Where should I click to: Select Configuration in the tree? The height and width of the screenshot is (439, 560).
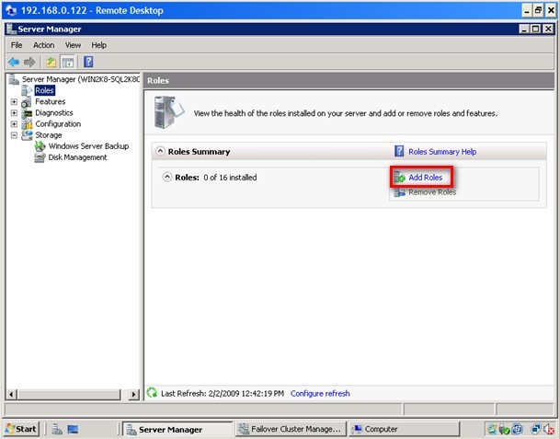click(x=58, y=124)
